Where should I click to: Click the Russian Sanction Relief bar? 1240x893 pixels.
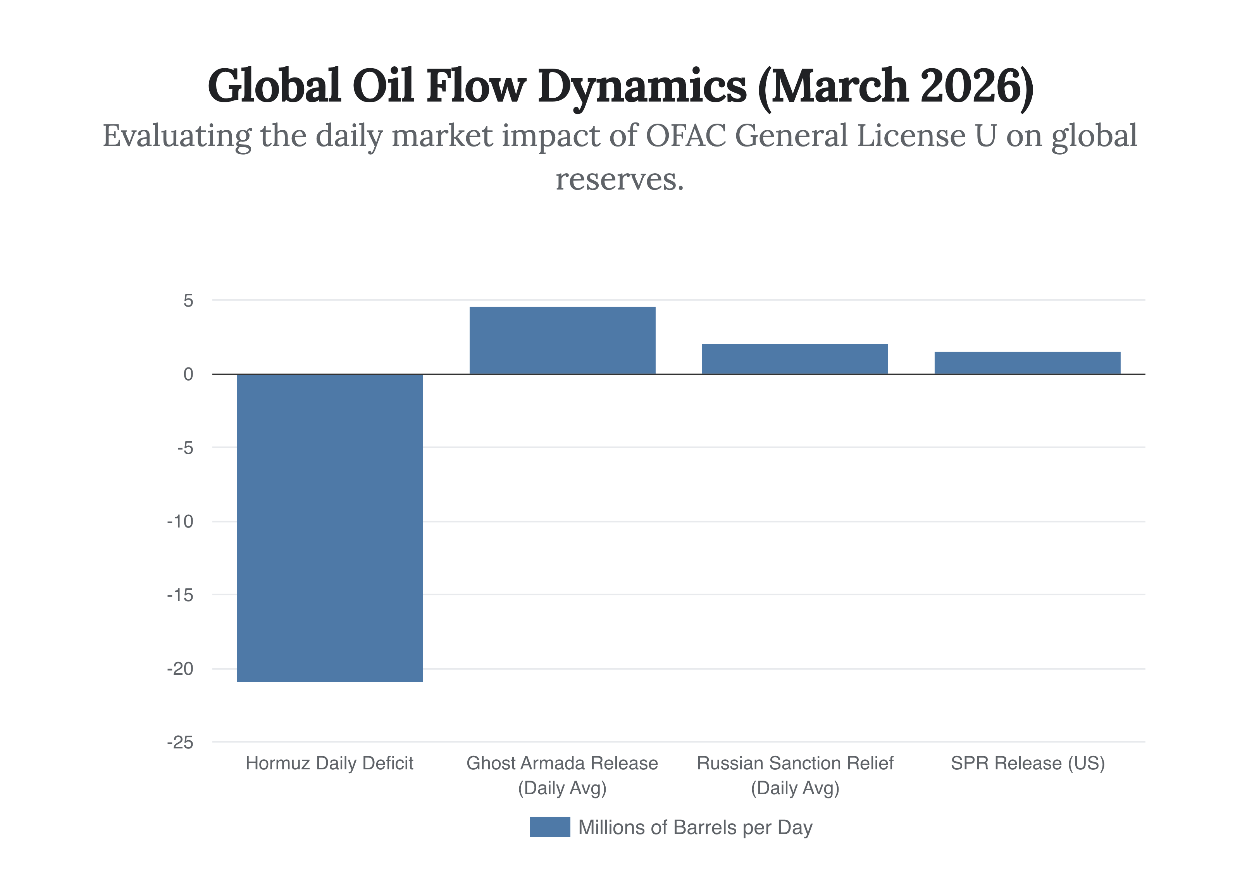[794, 359]
